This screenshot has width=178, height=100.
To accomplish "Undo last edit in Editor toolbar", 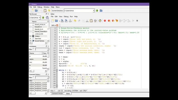I will click(75, 21).
